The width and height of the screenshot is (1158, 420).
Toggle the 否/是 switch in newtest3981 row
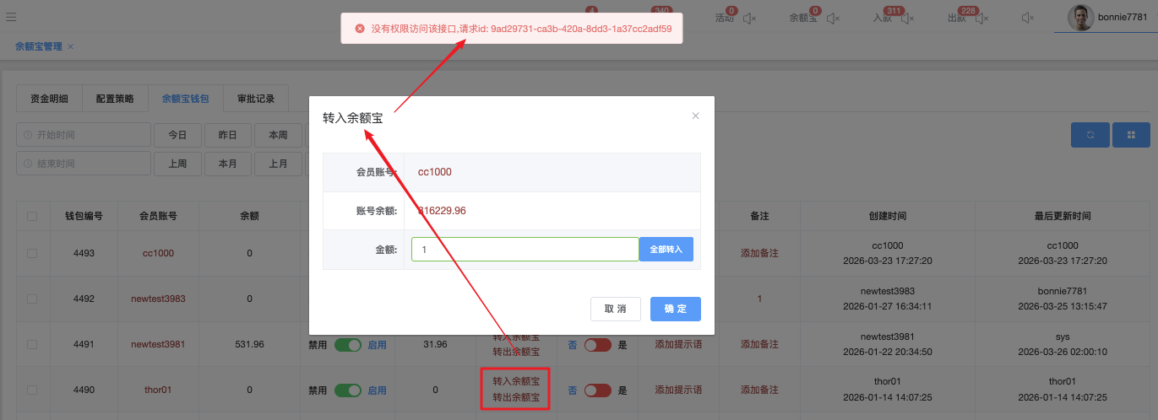click(597, 344)
